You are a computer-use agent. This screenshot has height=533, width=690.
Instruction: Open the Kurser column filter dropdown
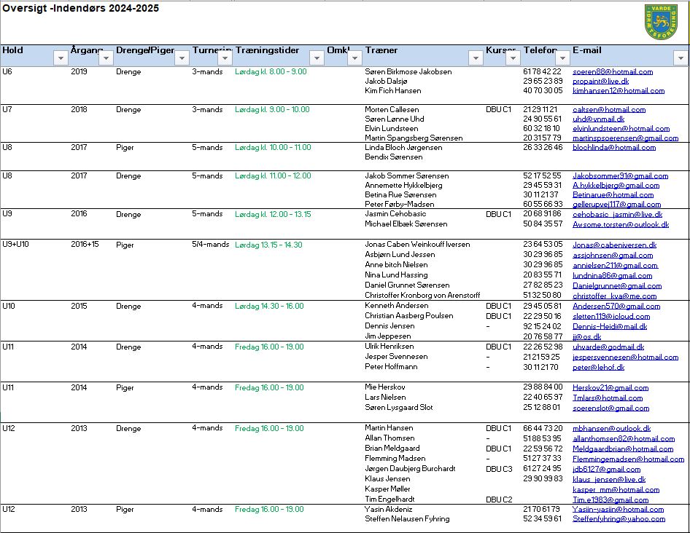513,58
